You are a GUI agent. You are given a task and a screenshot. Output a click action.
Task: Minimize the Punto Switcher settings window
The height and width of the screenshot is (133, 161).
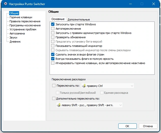click(130, 4)
